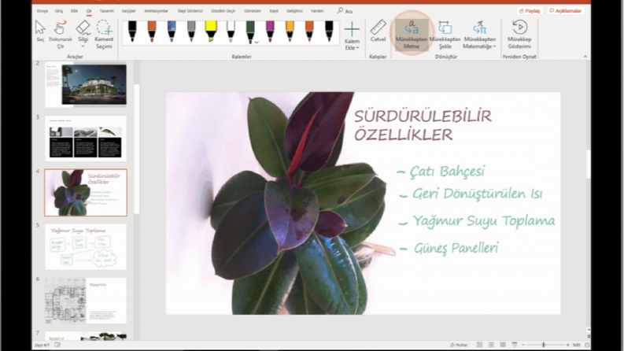Viewport: 624px width, 351px height.
Task: Select slide 5 Yağmur Suyu Toplama thumbnail
Action: [86, 247]
